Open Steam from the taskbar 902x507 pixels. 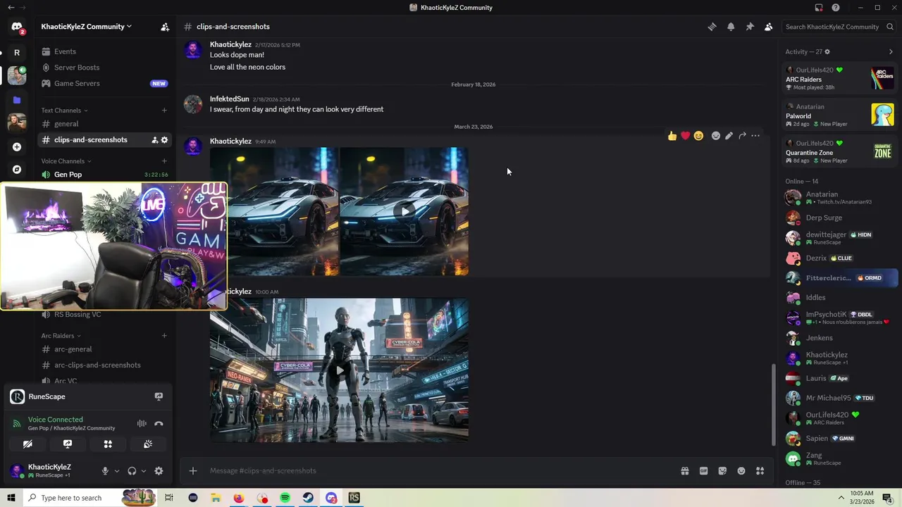(308, 498)
